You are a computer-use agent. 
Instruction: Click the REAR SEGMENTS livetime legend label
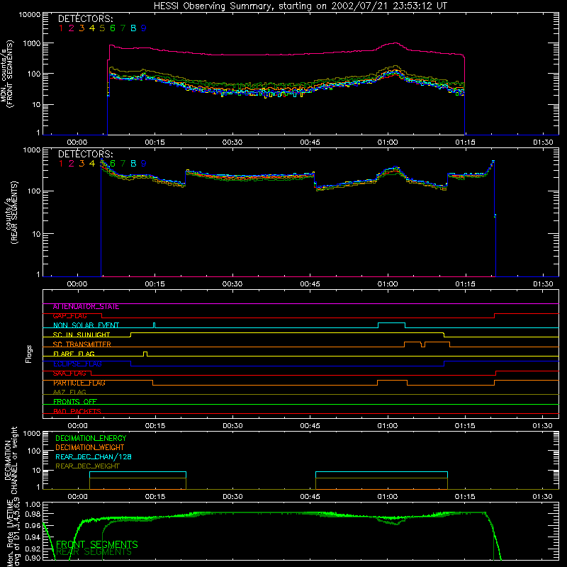(94, 552)
